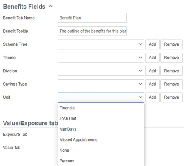Pick Missed Appointments option
Viewport: 184px width, 166px height.
pyautogui.click(x=101, y=140)
